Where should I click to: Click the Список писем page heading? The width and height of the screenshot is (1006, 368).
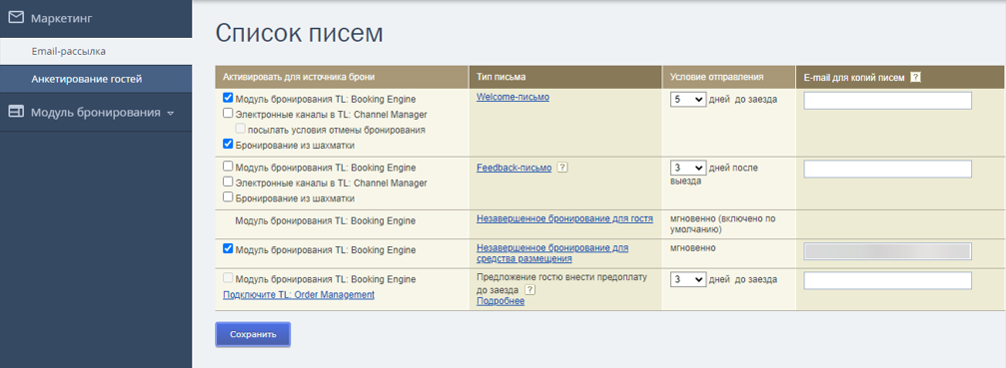[x=299, y=33]
